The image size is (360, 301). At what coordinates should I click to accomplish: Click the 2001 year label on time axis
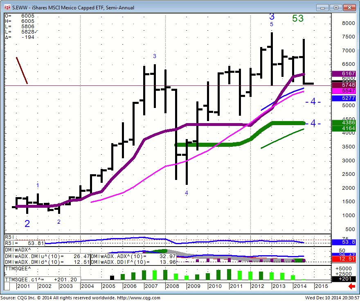[x=23, y=286]
